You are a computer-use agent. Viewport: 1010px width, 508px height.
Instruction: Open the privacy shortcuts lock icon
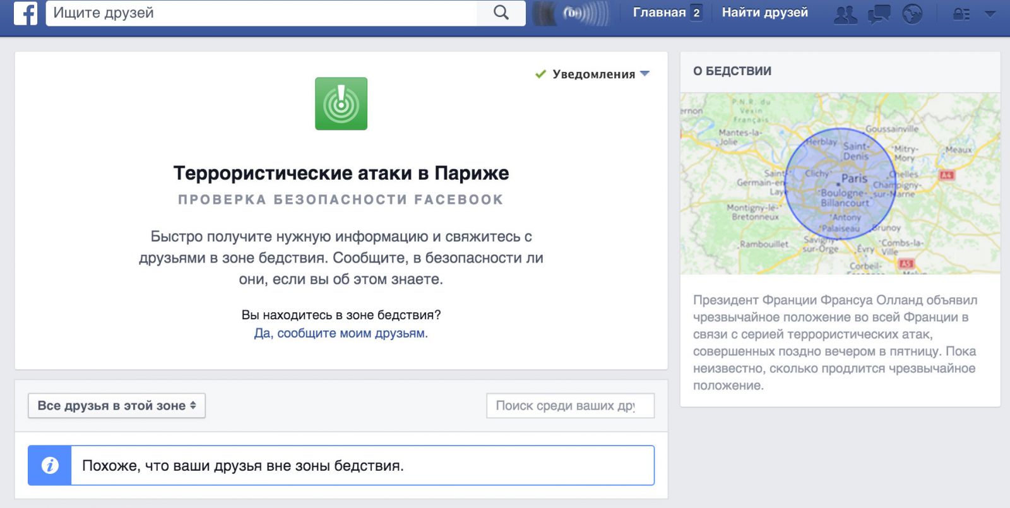tap(961, 14)
